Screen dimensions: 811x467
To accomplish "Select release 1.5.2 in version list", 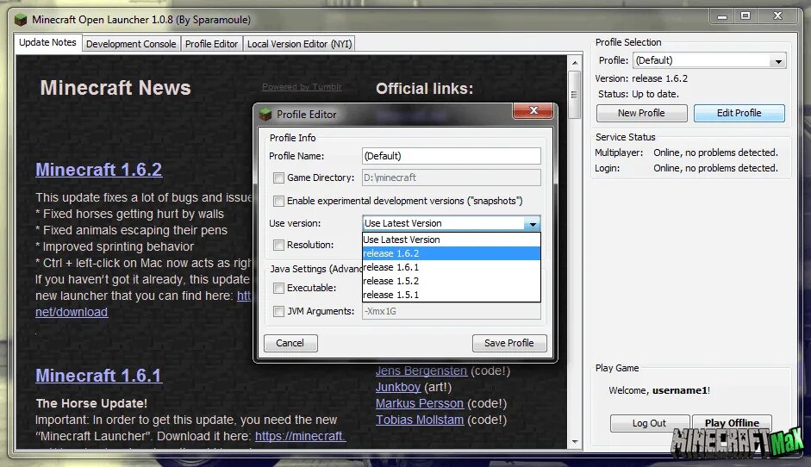I will tap(451, 281).
